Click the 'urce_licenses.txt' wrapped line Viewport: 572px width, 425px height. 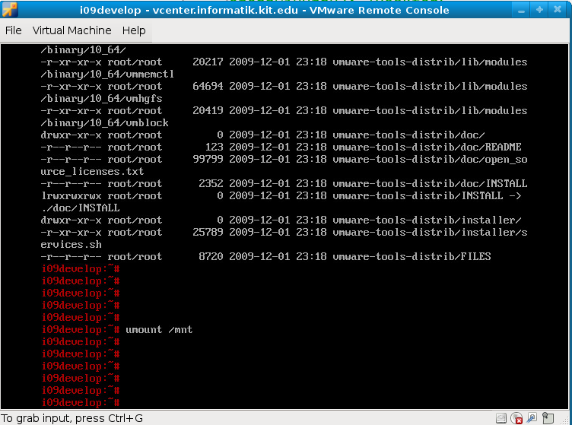pyautogui.click(x=92, y=171)
